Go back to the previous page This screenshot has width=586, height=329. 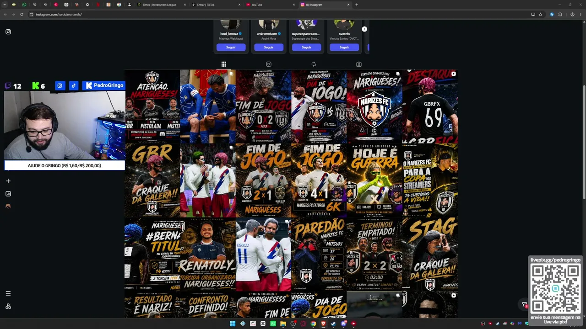pos(5,14)
